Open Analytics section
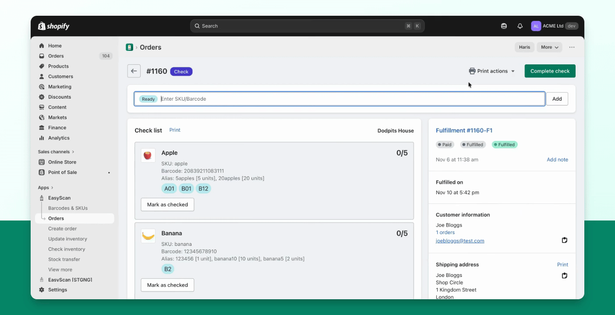615x315 pixels. pos(59,138)
